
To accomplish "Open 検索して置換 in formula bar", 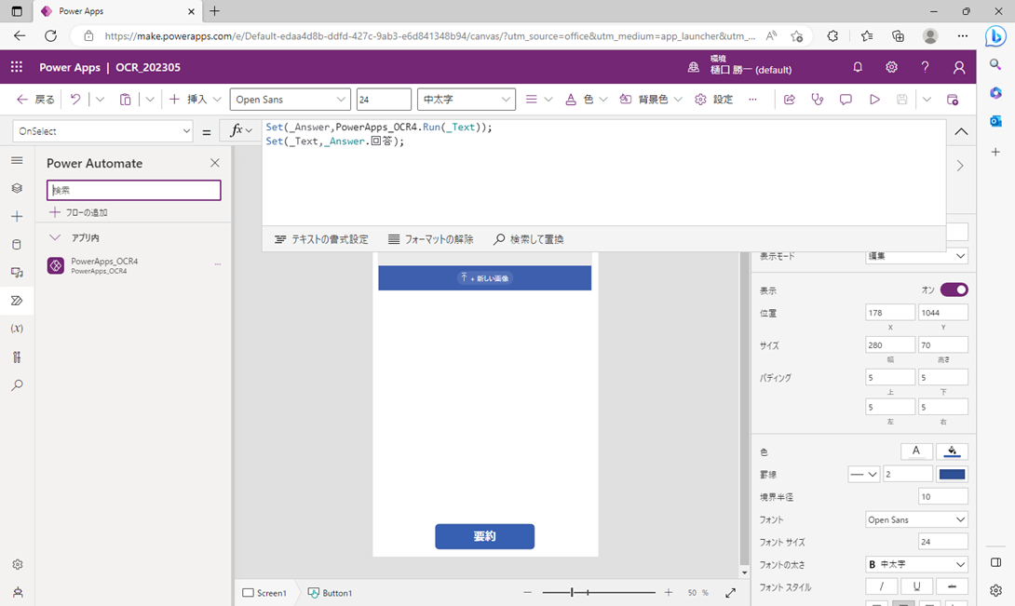I will click(x=528, y=239).
